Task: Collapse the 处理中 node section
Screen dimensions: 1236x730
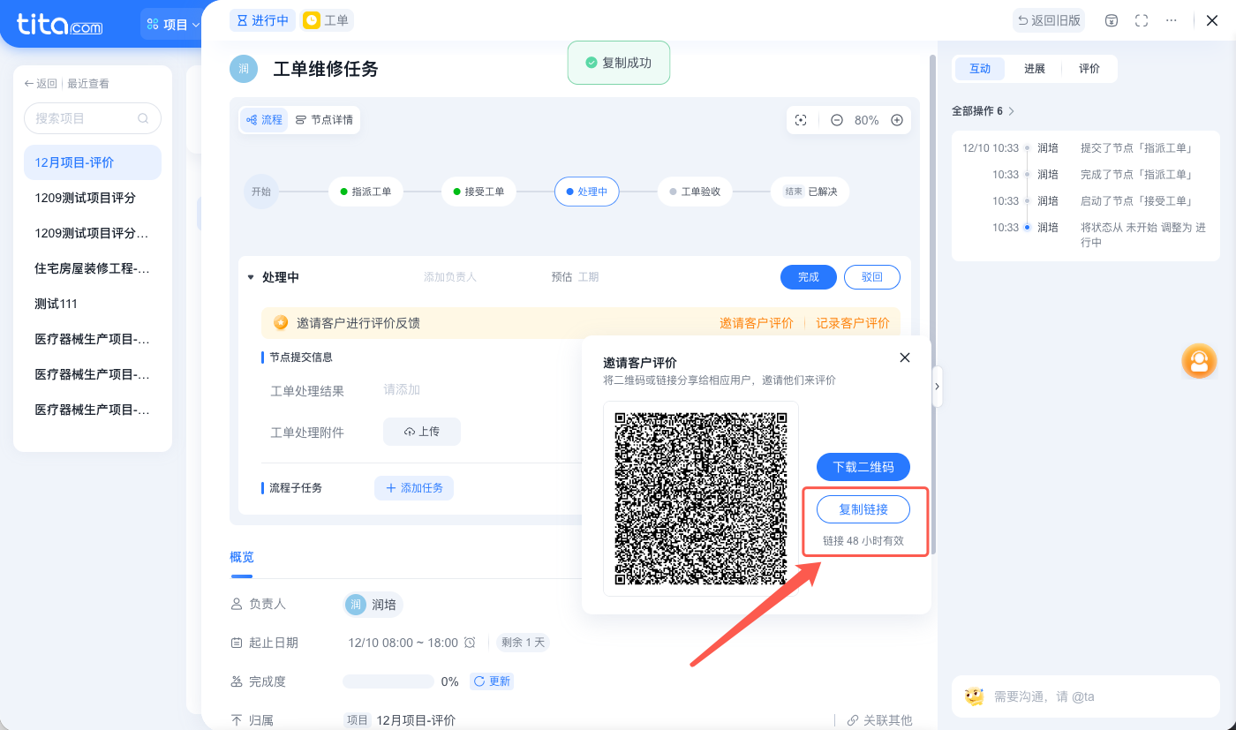Action: 251,277
